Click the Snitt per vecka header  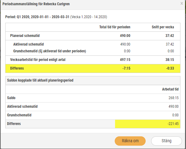pos(163,27)
